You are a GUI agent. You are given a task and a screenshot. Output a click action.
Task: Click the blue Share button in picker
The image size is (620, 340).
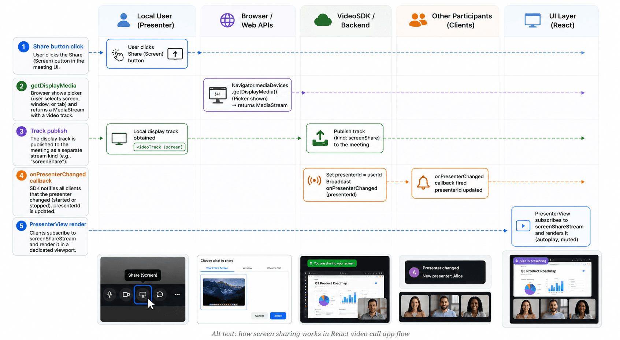tap(278, 315)
